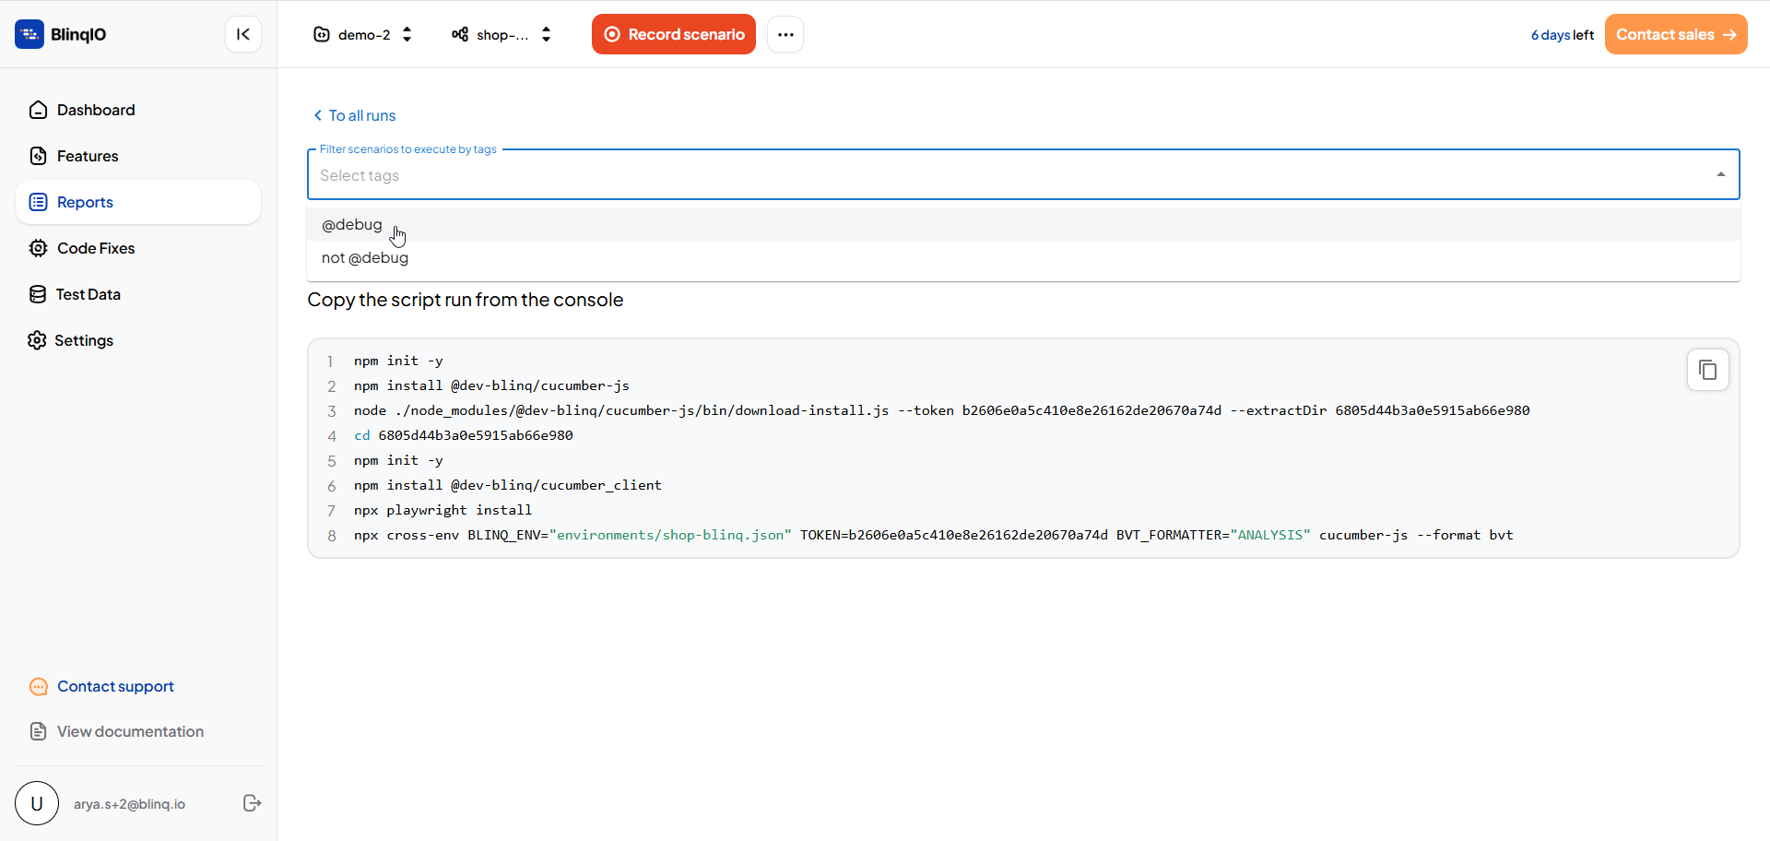Copy the console script to clipboard
Screen dimensions: 1770x841
[x=1707, y=370]
